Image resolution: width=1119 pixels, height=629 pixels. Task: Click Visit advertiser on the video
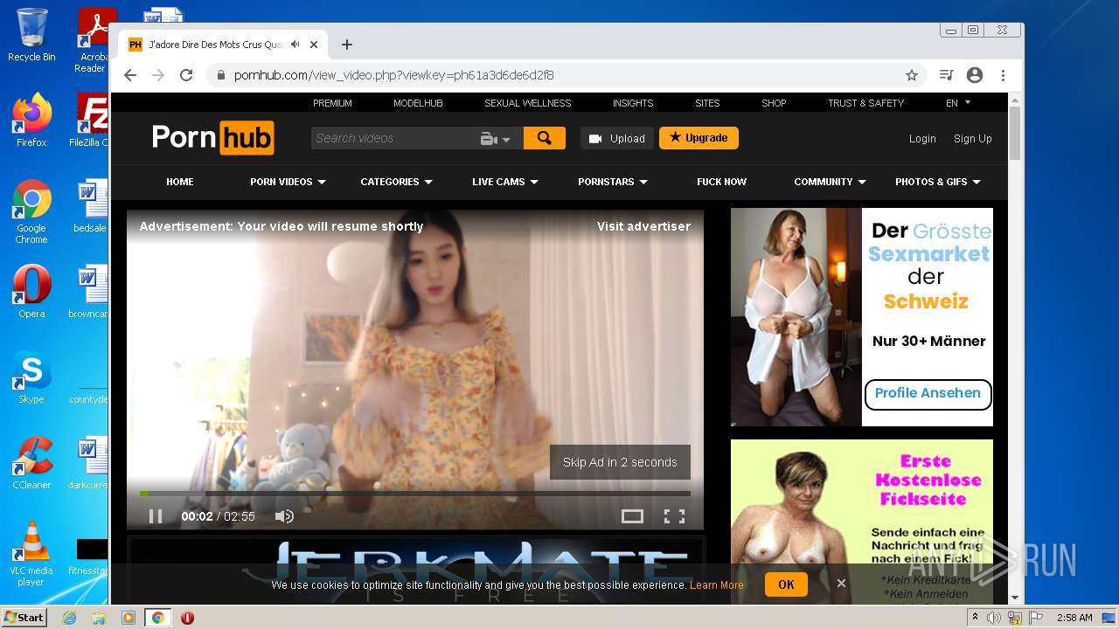coord(643,226)
